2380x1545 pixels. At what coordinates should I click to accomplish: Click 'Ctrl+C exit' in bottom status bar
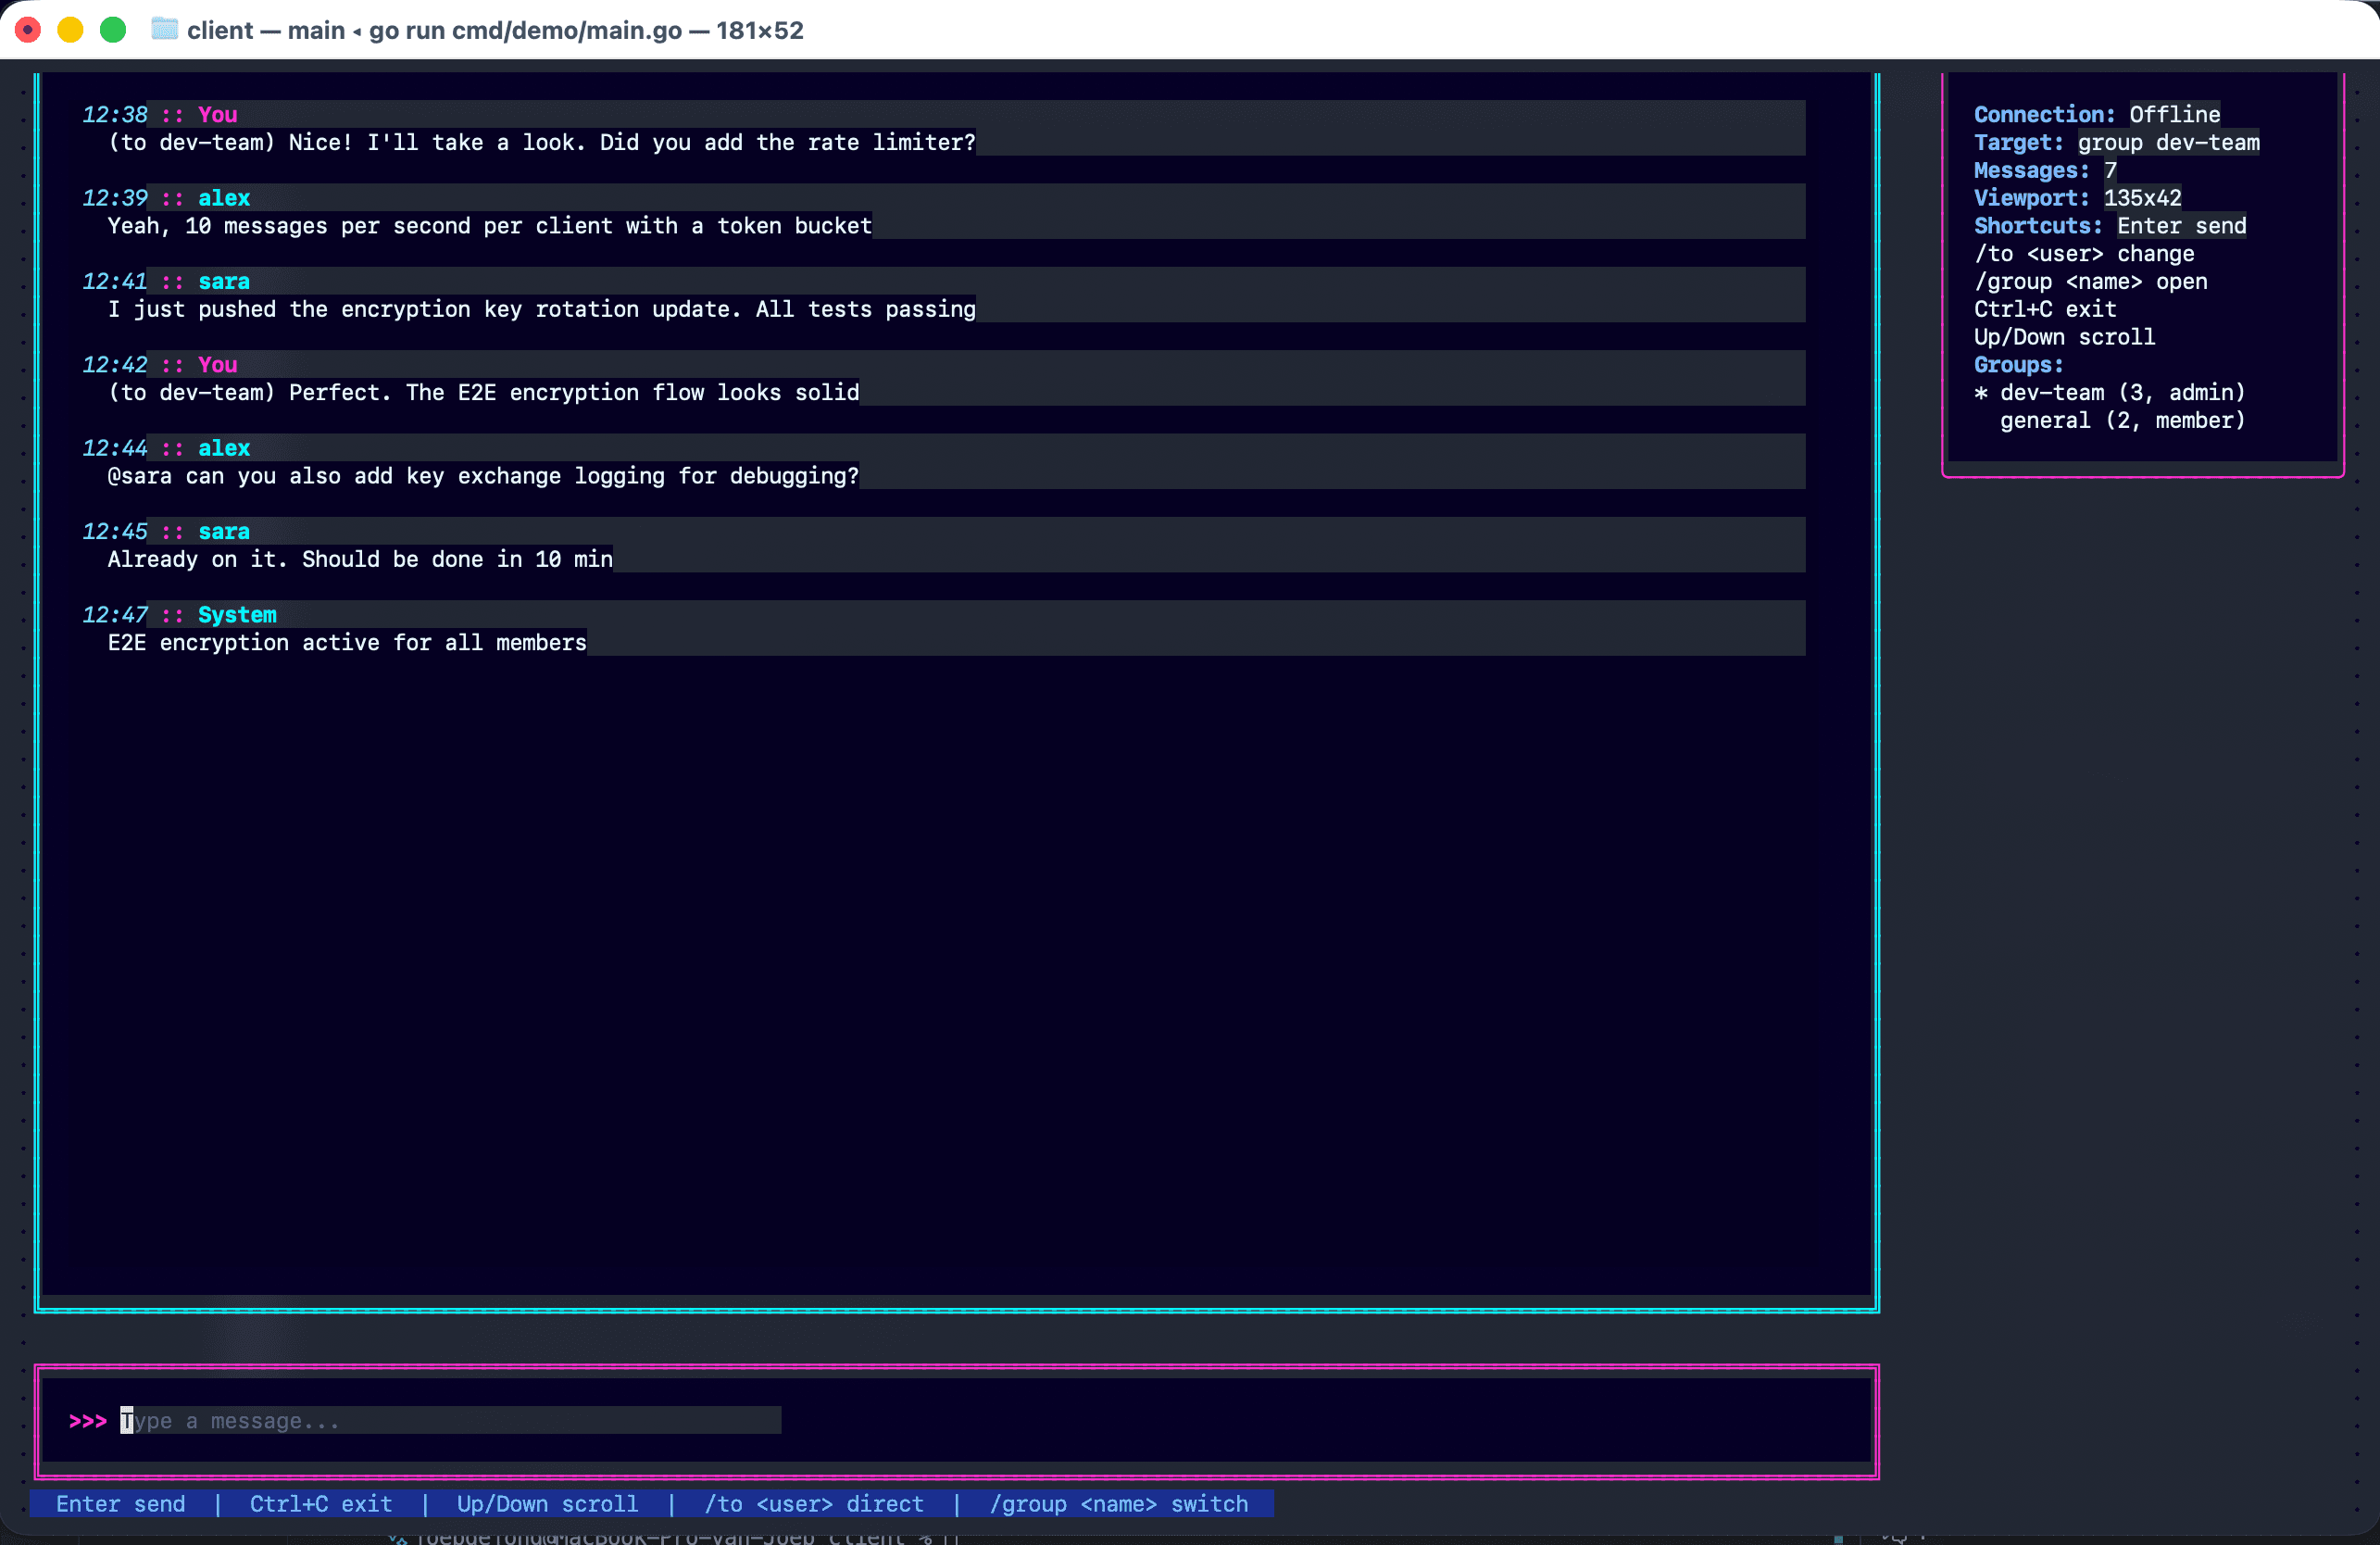tap(321, 1503)
